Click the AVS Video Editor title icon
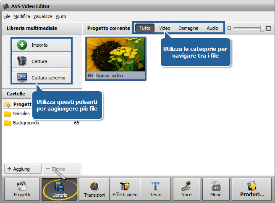 pos(6,6)
